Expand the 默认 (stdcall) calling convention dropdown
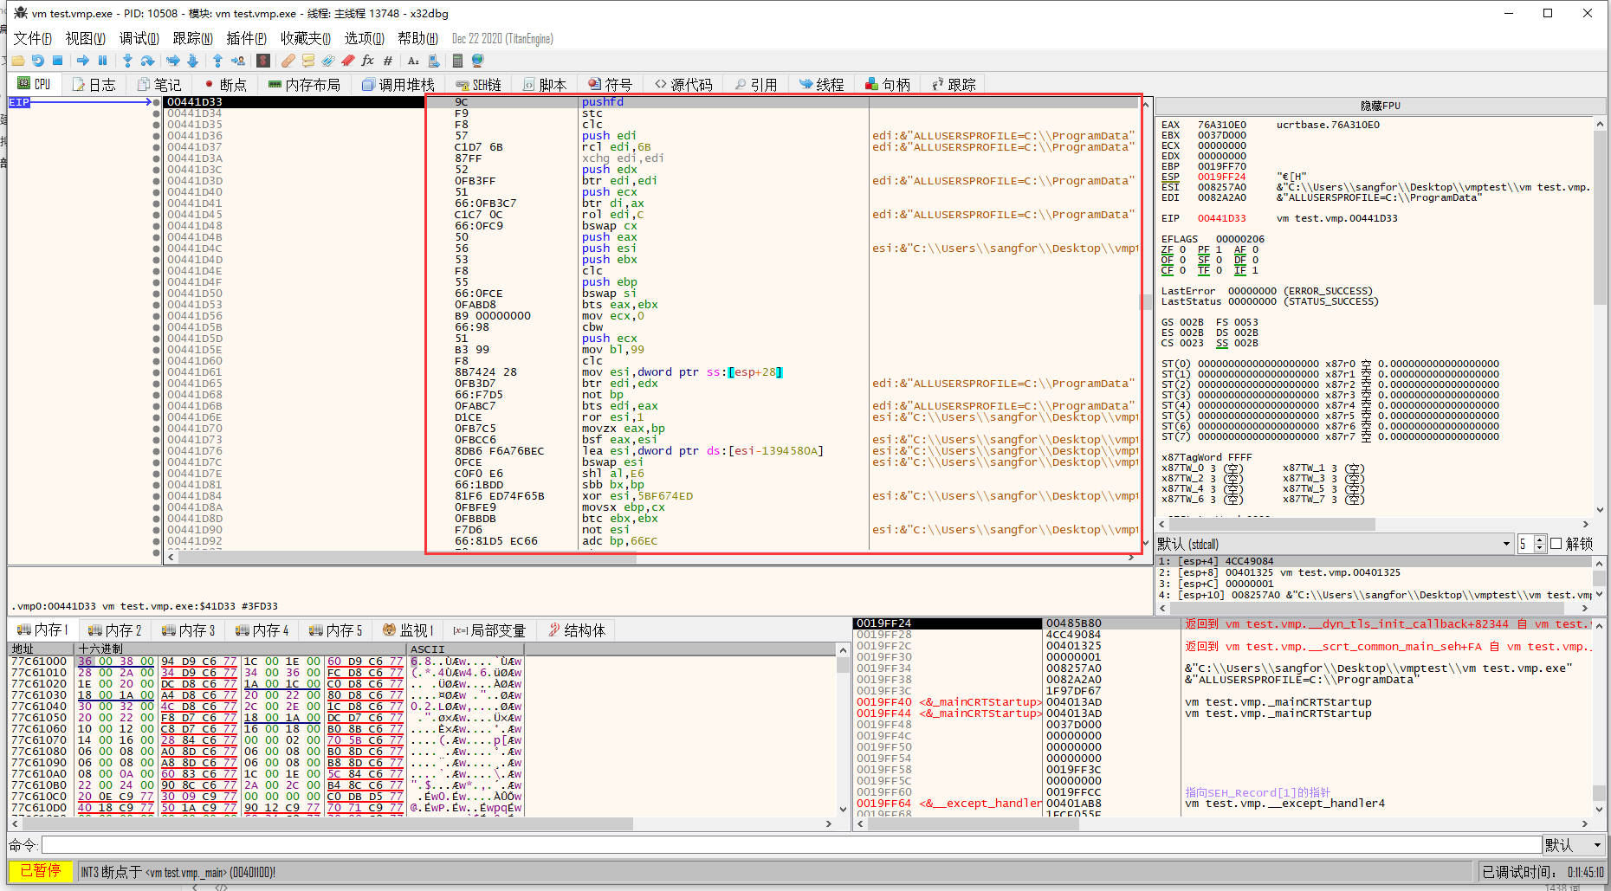Screen dimensions: 1611x891 coord(1506,544)
